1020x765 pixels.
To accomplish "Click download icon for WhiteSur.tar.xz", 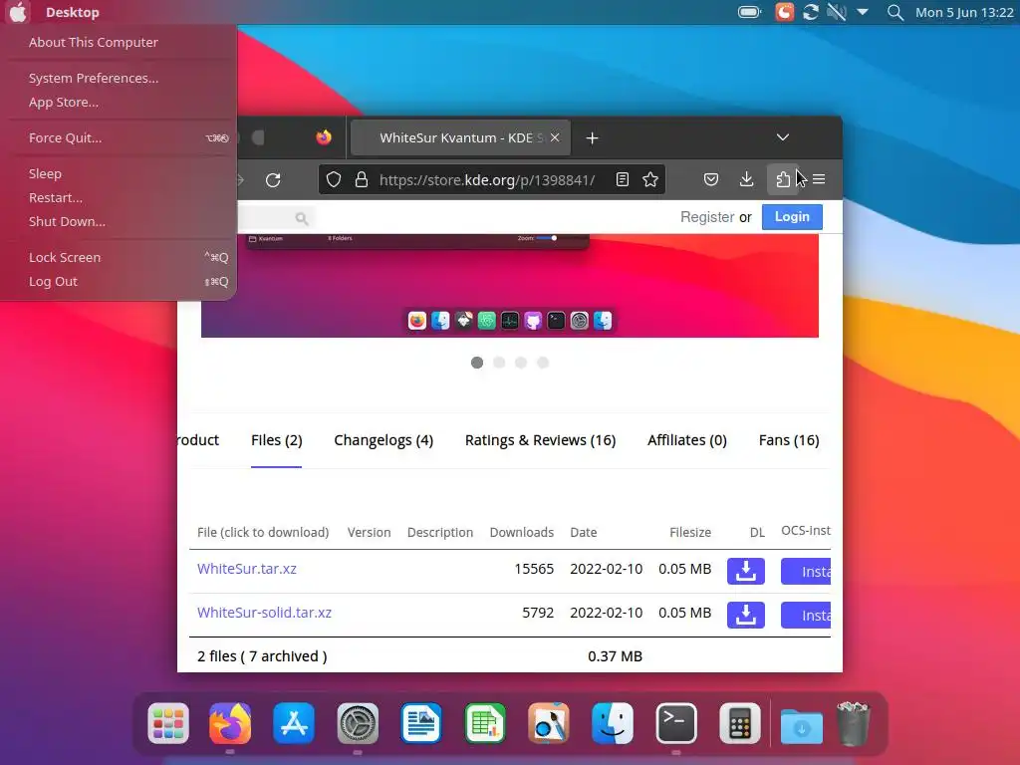I will (745, 571).
